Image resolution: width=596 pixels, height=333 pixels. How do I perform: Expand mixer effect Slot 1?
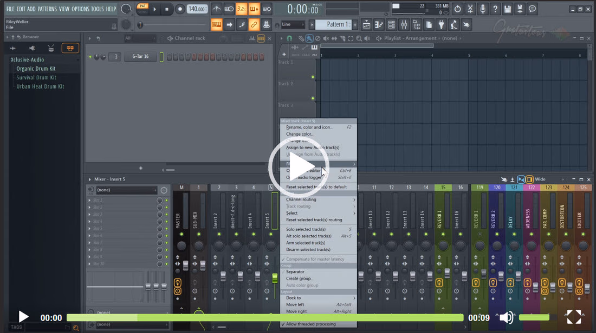point(90,200)
